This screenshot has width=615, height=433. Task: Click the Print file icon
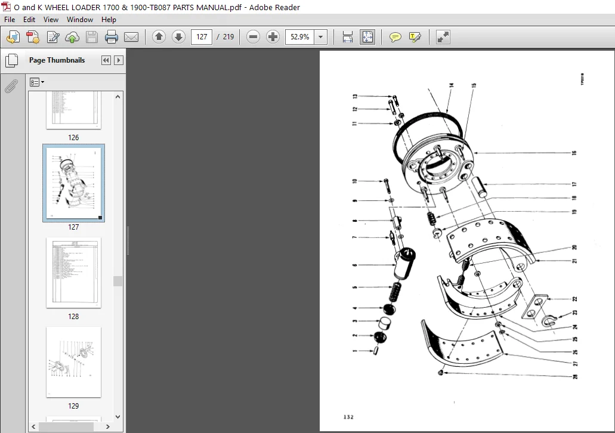[x=112, y=37]
